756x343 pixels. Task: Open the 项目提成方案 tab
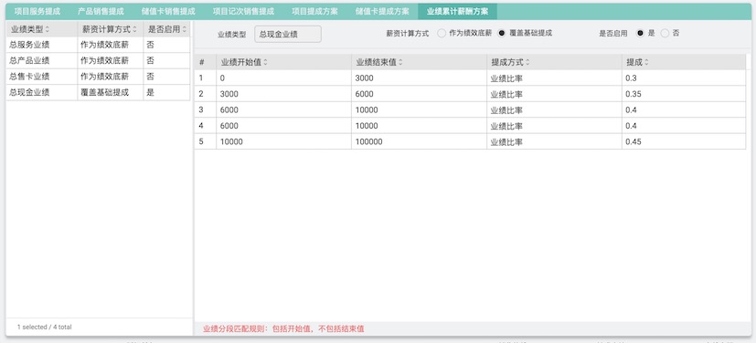click(x=314, y=12)
